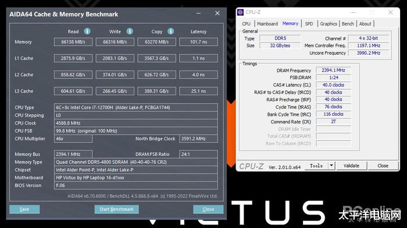Open the Tools dropdown arrow in CPU-Z
Screen dimensions: 407x228
click(x=331, y=166)
